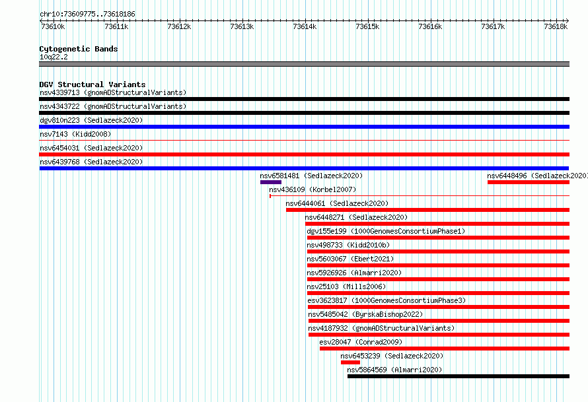Open the esv3623817 1000GenomesConsortiumPhase3 label
588x402 pixels.
pyautogui.click(x=386, y=300)
